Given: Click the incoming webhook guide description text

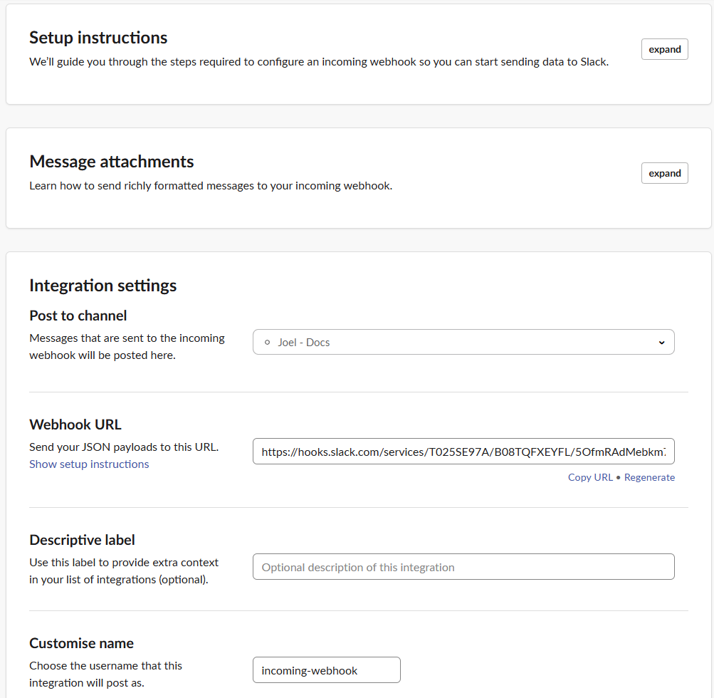Looking at the screenshot, I should (319, 62).
